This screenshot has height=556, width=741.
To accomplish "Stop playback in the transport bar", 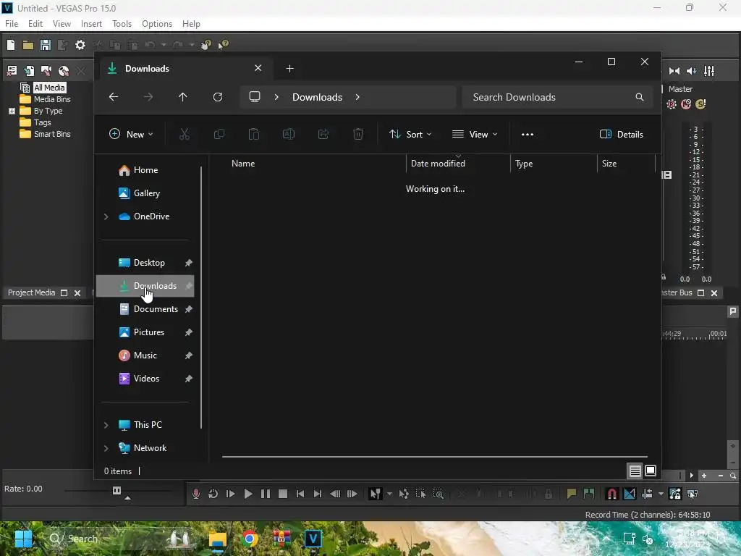I will point(283,494).
